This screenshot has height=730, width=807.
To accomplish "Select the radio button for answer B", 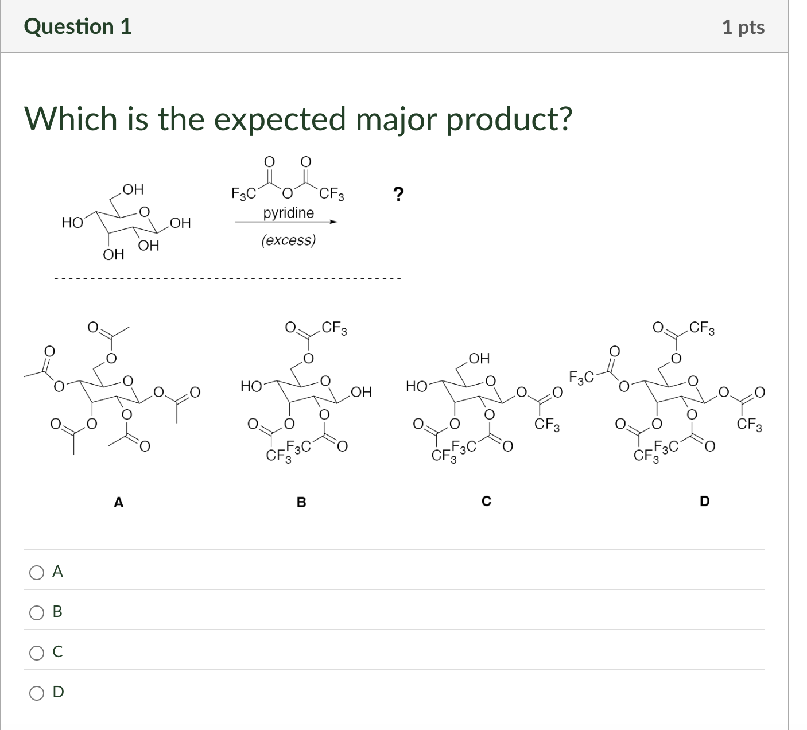I will point(36,612).
